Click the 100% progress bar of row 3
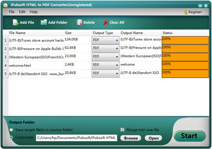Viewport: 212px width, 149px height. click(x=185, y=57)
